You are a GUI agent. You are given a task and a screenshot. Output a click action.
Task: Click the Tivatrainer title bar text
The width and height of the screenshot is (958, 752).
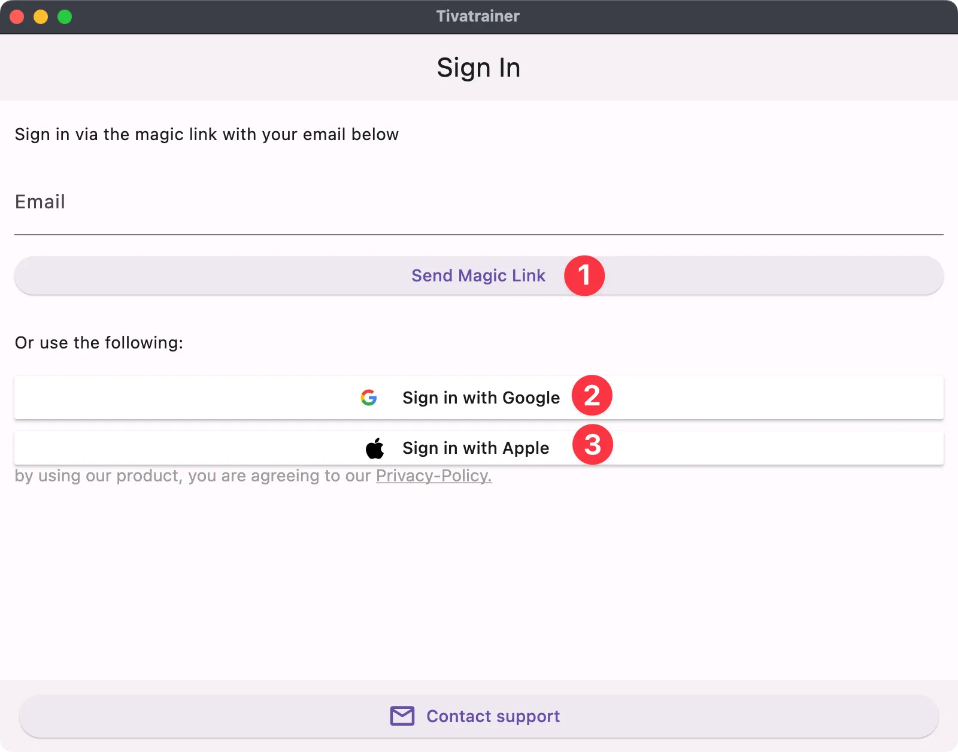click(478, 16)
